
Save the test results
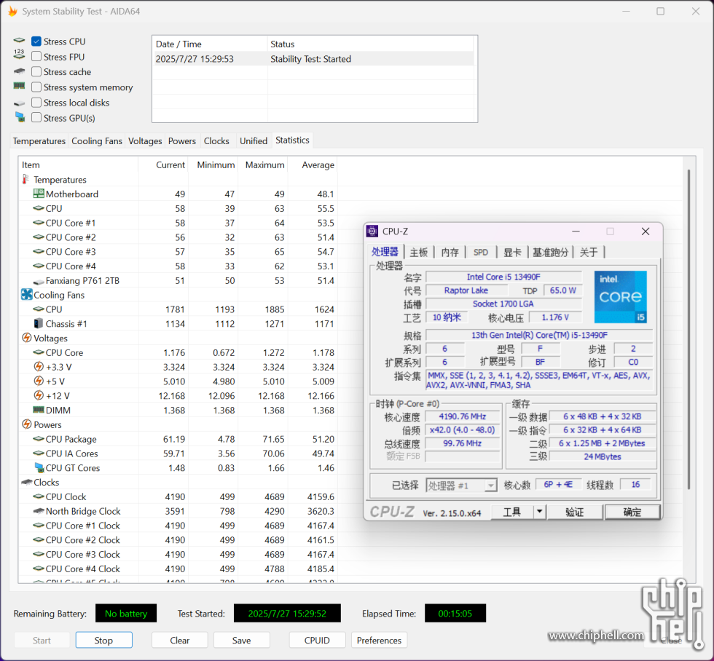241,640
